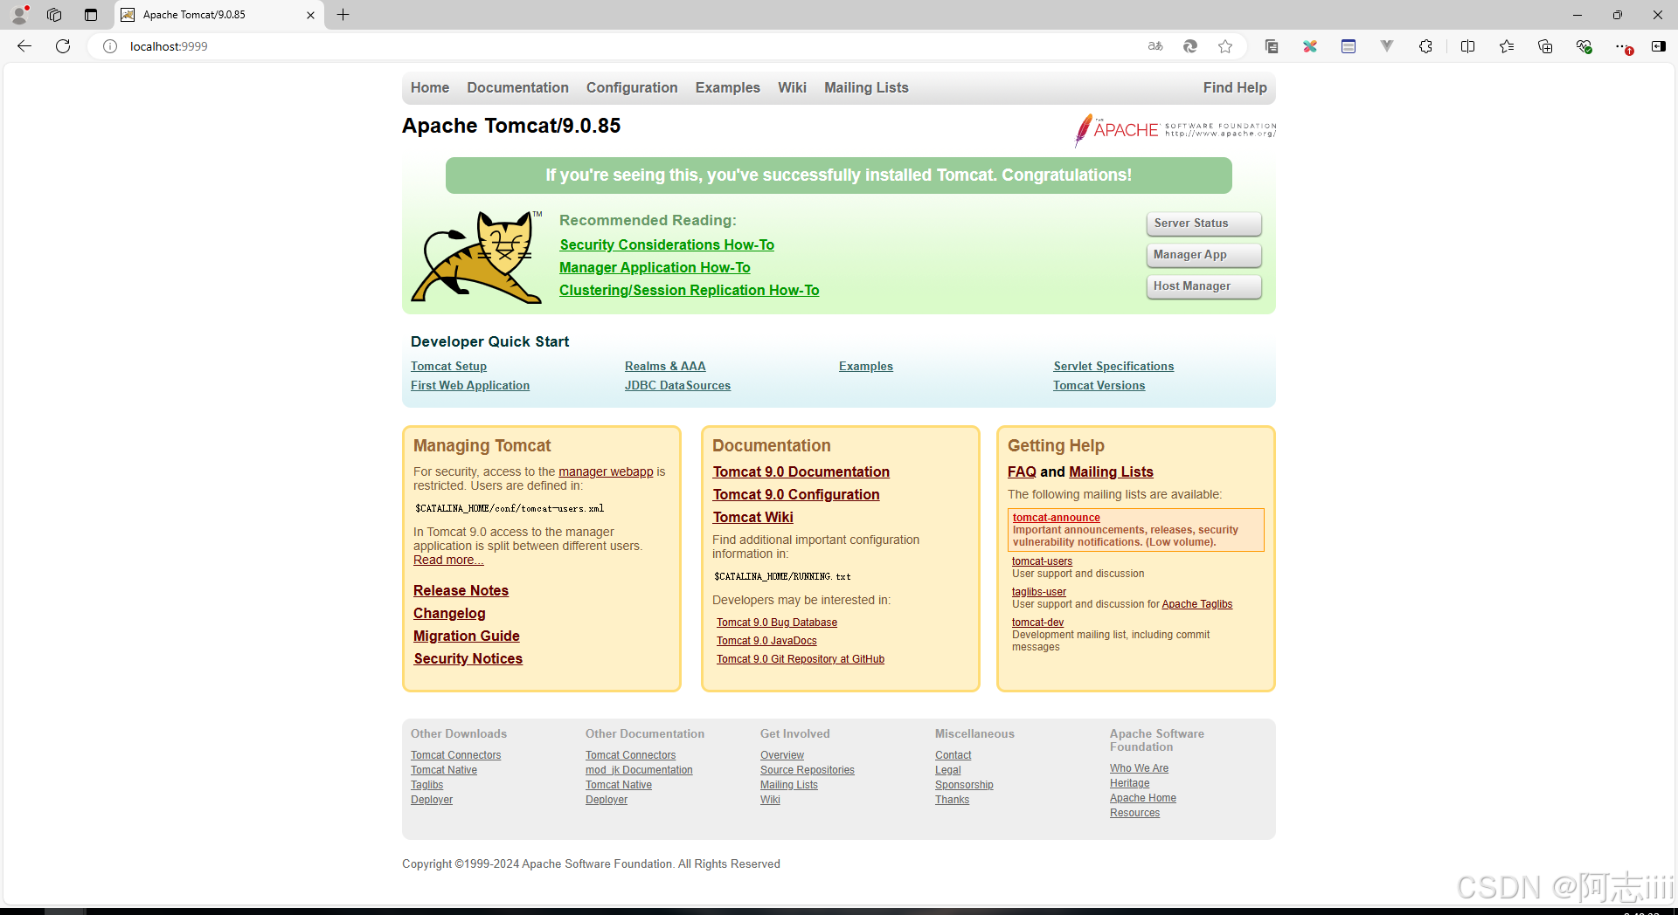Open the Tomcat Setup link

[x=448, y=367]
